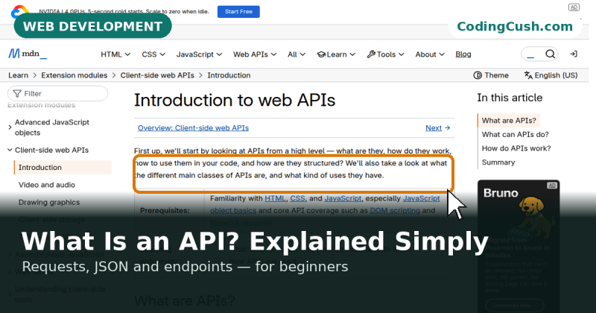Click the Introduction to web APIs heading
The height and width of the screenshot is (313, 596).
pyautogui.click(x=235, y=101)
